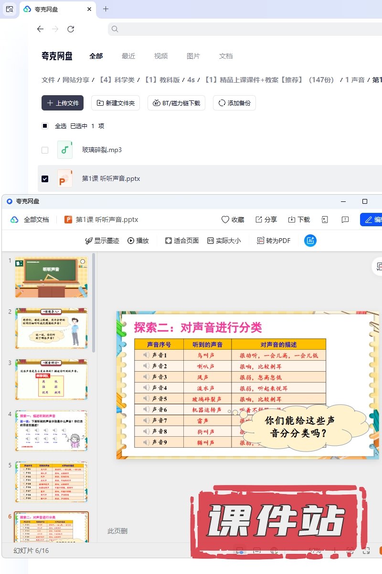Screen dimensions: 382x574
Task: Click the AI assistant icon in the toolbar
Action: click(310, 241)
